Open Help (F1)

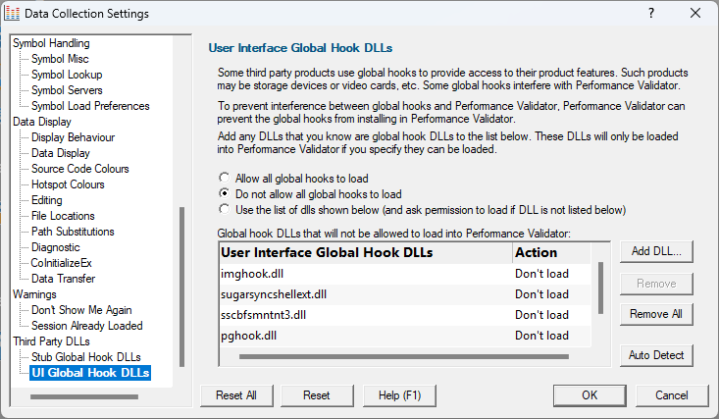[x=399, y=395]
